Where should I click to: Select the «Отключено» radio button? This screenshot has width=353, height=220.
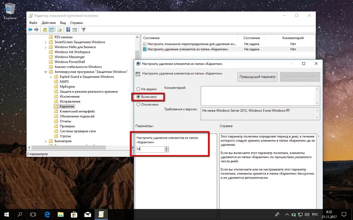[x=148, y=105]
